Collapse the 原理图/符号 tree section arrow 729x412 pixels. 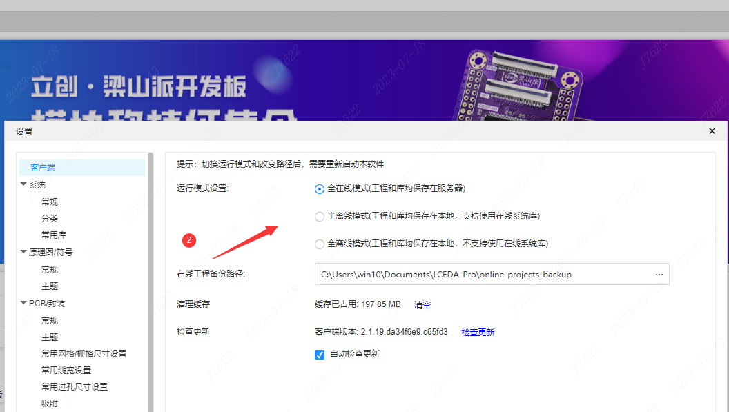tap(23, 252)
